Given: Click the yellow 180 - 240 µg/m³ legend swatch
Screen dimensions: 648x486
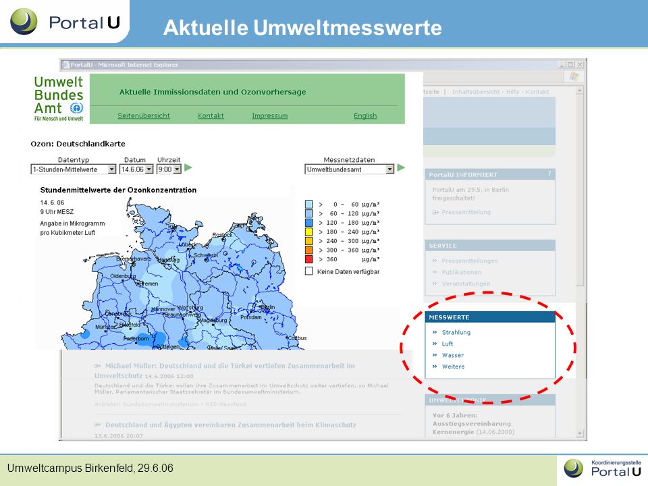Looking at the screenshot, I should 308,232.
